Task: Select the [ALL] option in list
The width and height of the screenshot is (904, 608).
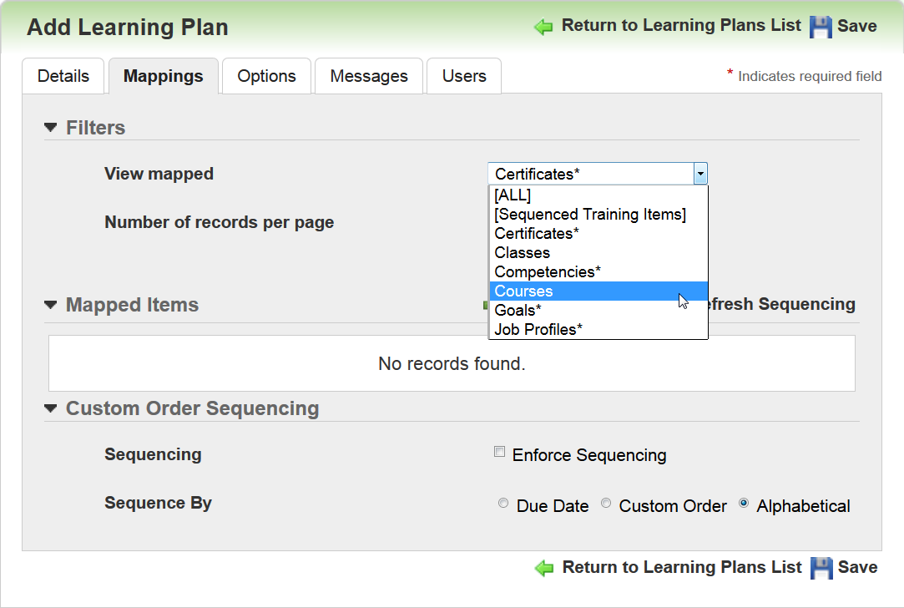Action: tap(513, 195)
